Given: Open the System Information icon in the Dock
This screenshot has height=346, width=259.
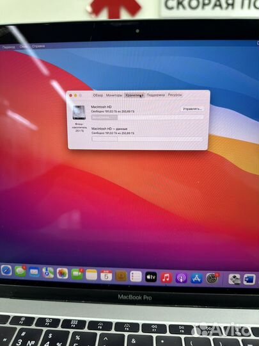Looking at the screenshot, I should tap(234, 279).
